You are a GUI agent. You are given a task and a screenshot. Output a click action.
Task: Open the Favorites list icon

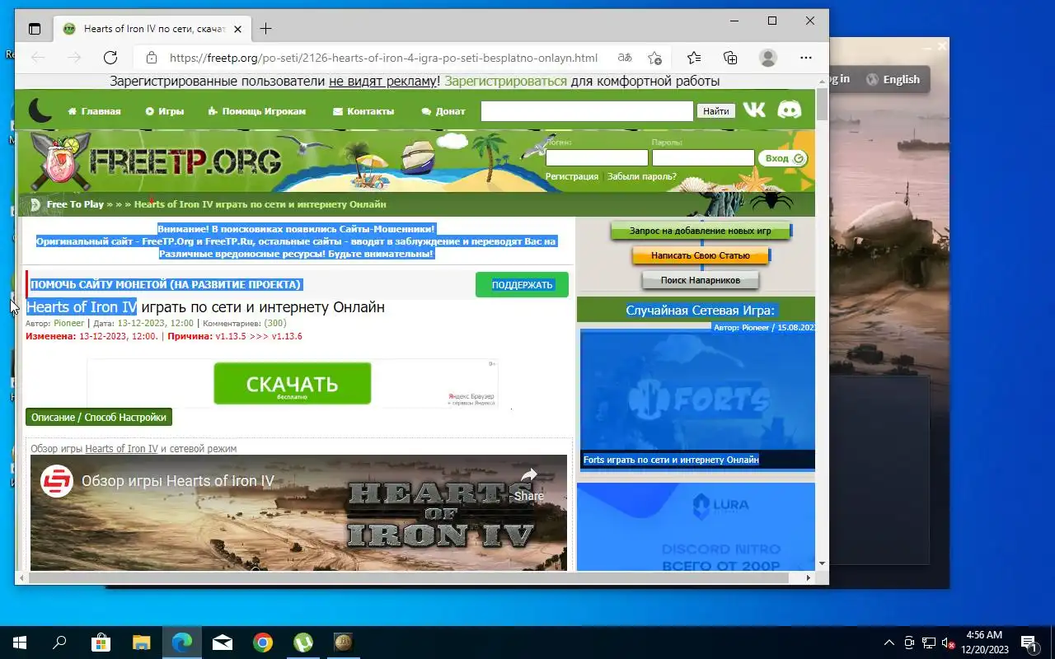[x=694, y=58]
